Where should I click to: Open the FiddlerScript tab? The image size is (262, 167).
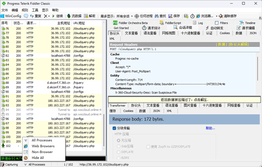click(170, 23)
